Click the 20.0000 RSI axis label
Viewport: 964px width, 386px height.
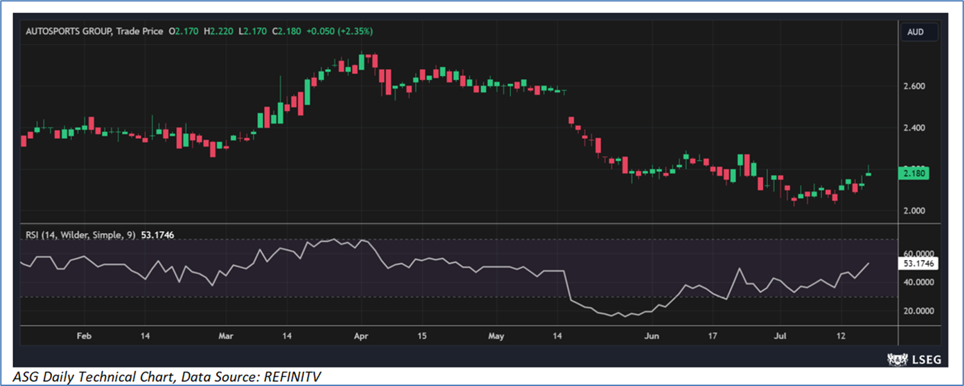pos(919,311)
